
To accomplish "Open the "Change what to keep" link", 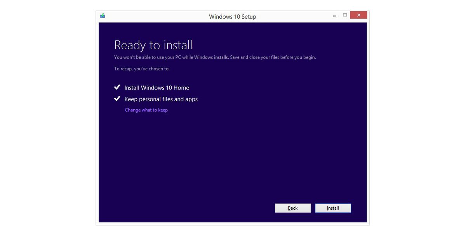I will tap(146, 110).
